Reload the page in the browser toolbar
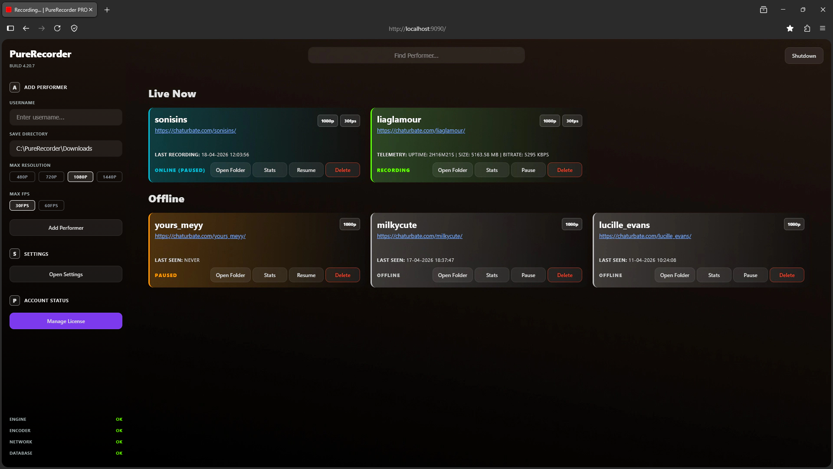This screenshot has width=833, height=469. (x=57, y=28)
